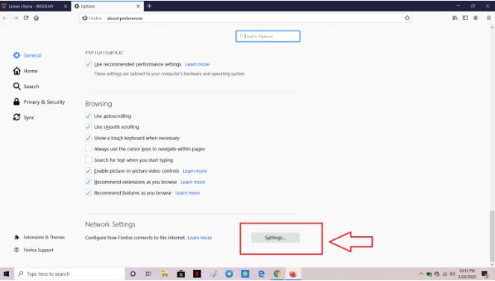495x281 pixels.
Task: Click the taskbar search box
Action: pyautogui.click(x=69, y=274)
